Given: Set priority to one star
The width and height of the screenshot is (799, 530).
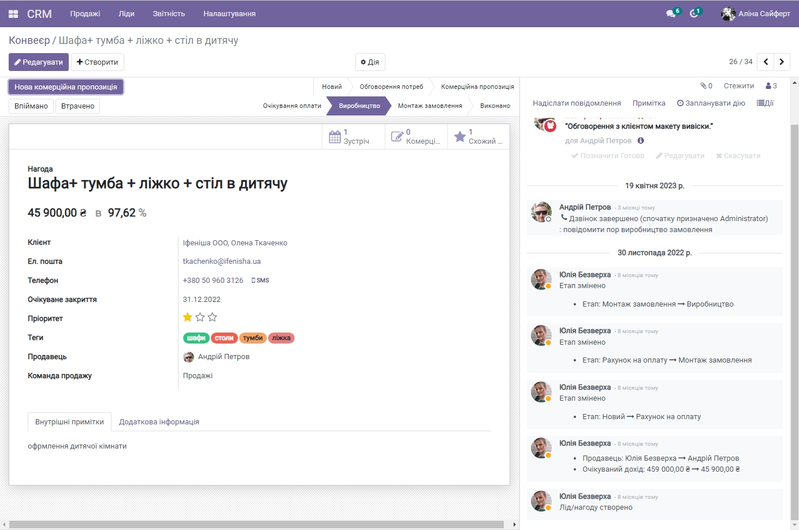Looking at the screenshot, I should point(187,317).
